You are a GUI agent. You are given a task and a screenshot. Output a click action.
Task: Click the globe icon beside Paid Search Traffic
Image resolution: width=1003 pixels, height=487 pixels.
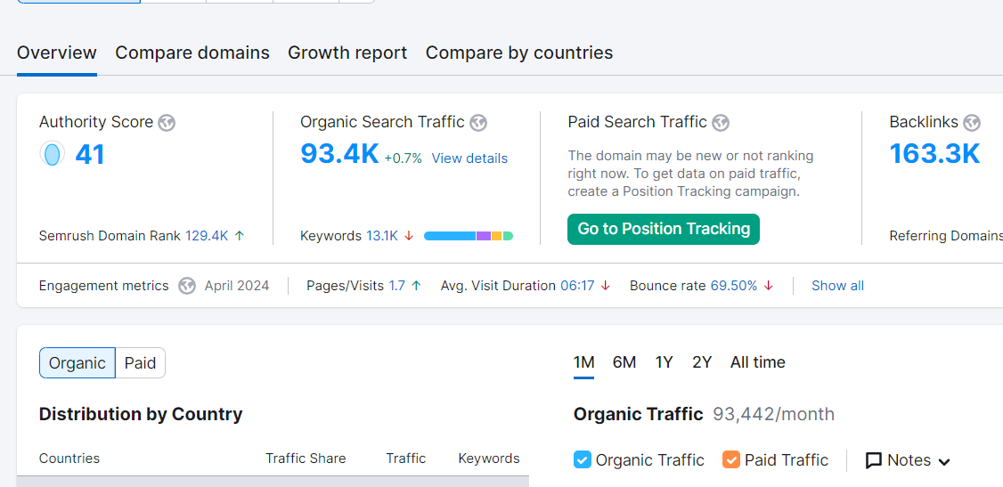(x=721, y=123)
